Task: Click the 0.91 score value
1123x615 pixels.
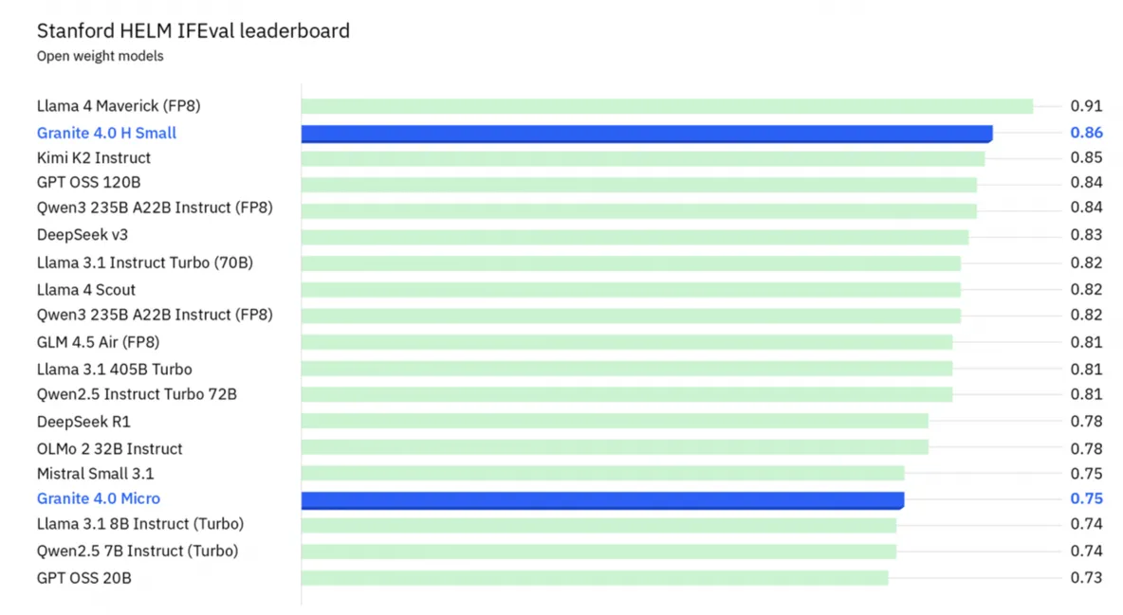Action: tap(1086, 106)
